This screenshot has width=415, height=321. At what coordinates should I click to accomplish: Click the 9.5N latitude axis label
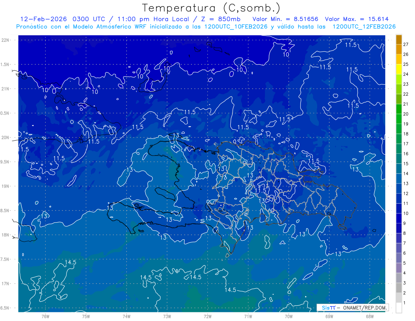coord(5,162)
